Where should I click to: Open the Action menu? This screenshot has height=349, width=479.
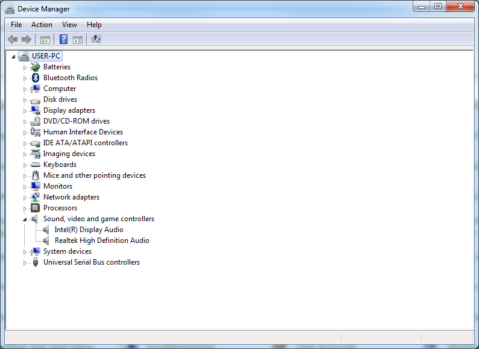(42, 25)
